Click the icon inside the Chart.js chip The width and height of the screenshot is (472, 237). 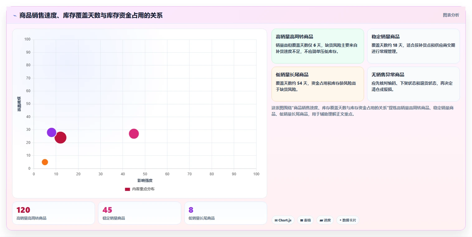coord(276,220)
